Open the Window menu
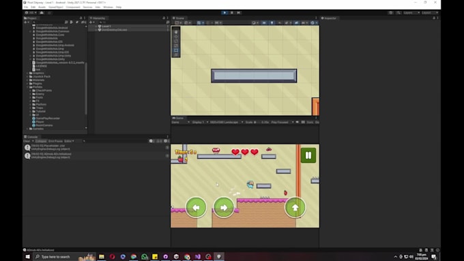The width and height of the screenshot is (464, 261). (108, 7)
